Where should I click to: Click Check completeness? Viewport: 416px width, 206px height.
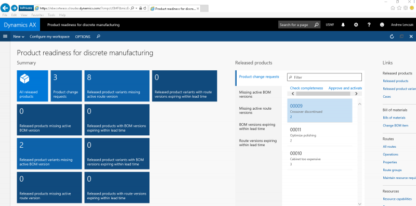click(306, 88)
